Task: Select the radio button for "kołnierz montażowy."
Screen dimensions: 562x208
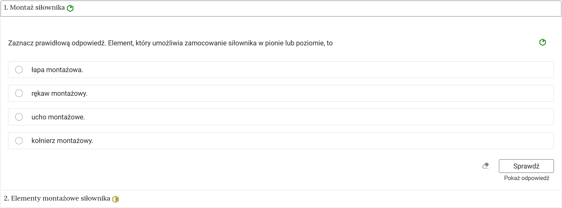Action: 19,141
